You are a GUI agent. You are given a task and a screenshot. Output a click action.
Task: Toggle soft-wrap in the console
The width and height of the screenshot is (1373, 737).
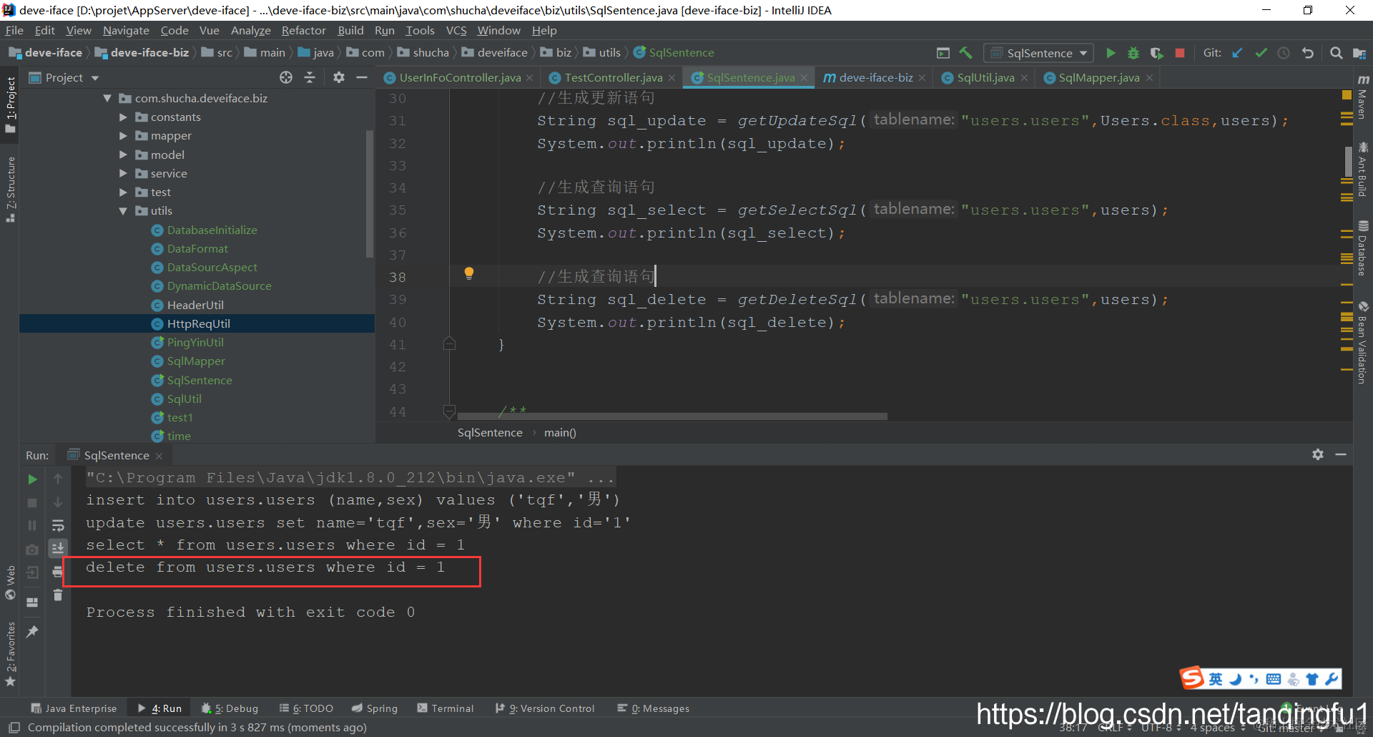click(x=58, y=526)
